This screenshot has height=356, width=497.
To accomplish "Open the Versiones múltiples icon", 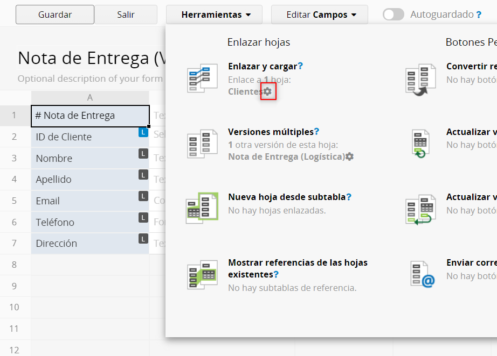I will pos(202,144).
